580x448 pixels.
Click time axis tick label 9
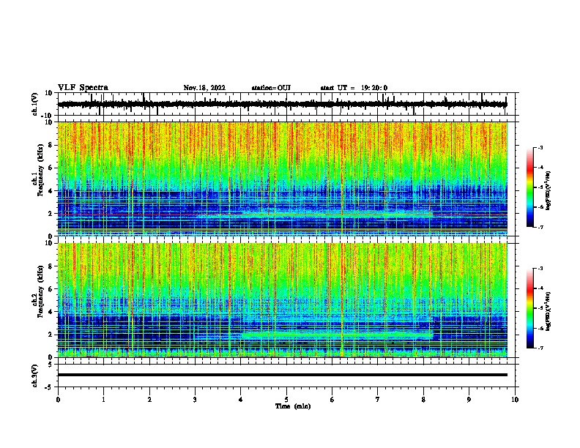469,400
